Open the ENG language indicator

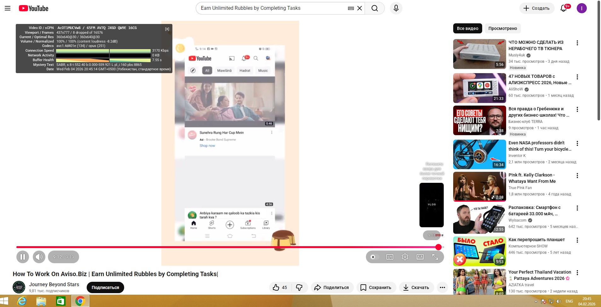[569, 301]
